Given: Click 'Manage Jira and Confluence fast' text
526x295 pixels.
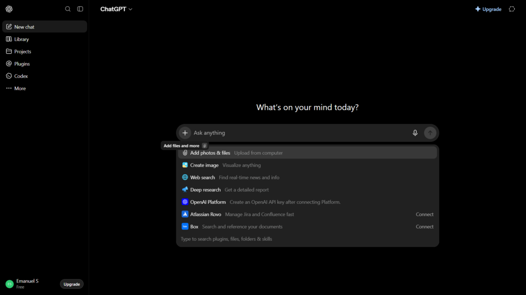Looking at the screenshot, I should 259,215.
